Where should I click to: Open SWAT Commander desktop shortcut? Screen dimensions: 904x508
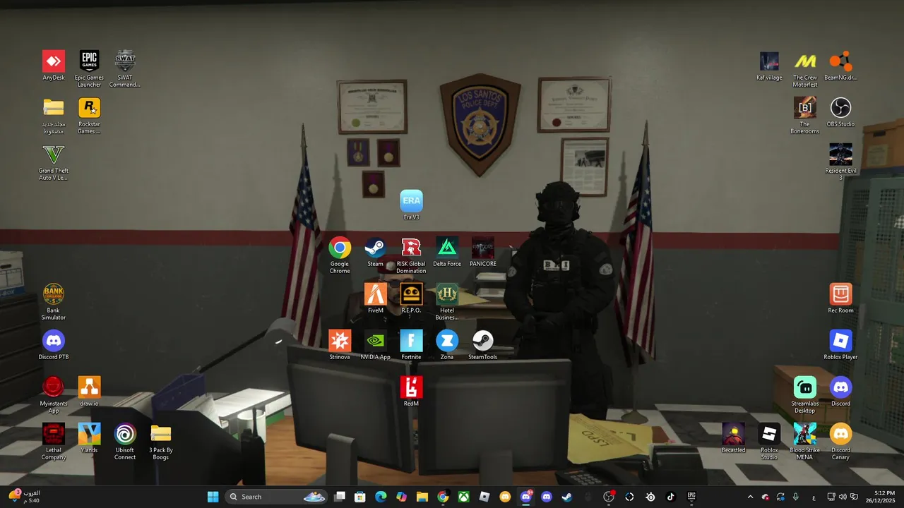125,68
